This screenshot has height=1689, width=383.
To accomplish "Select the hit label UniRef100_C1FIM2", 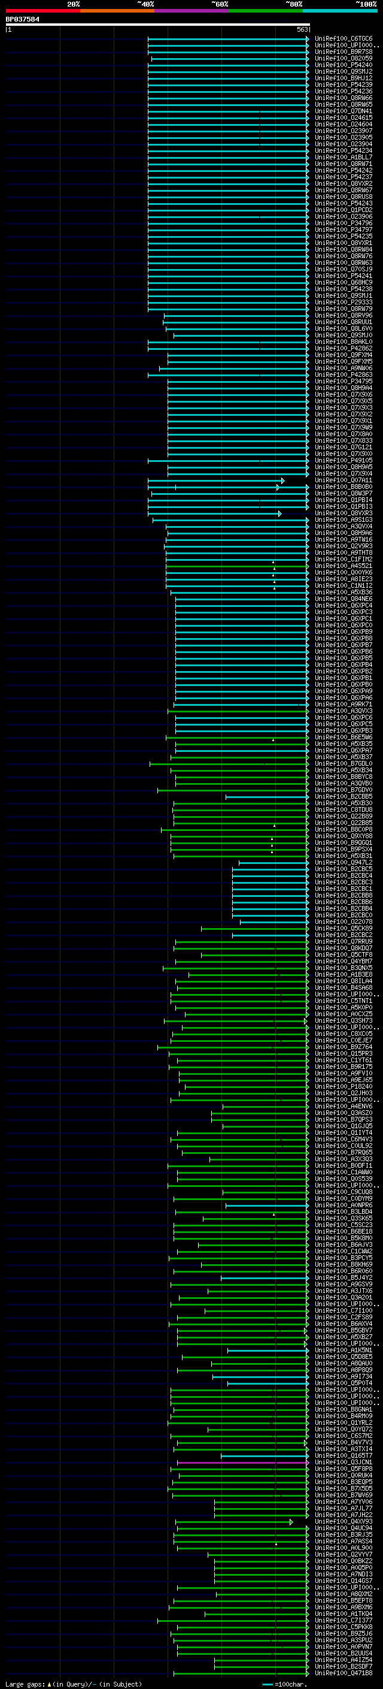I will point(344,559).
